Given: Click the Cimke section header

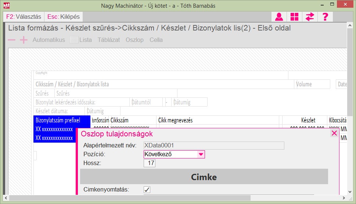Looking at the screenshot, I should click(x=204, y=176).
